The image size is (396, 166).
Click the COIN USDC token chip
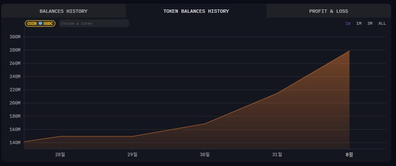point(40,23)
